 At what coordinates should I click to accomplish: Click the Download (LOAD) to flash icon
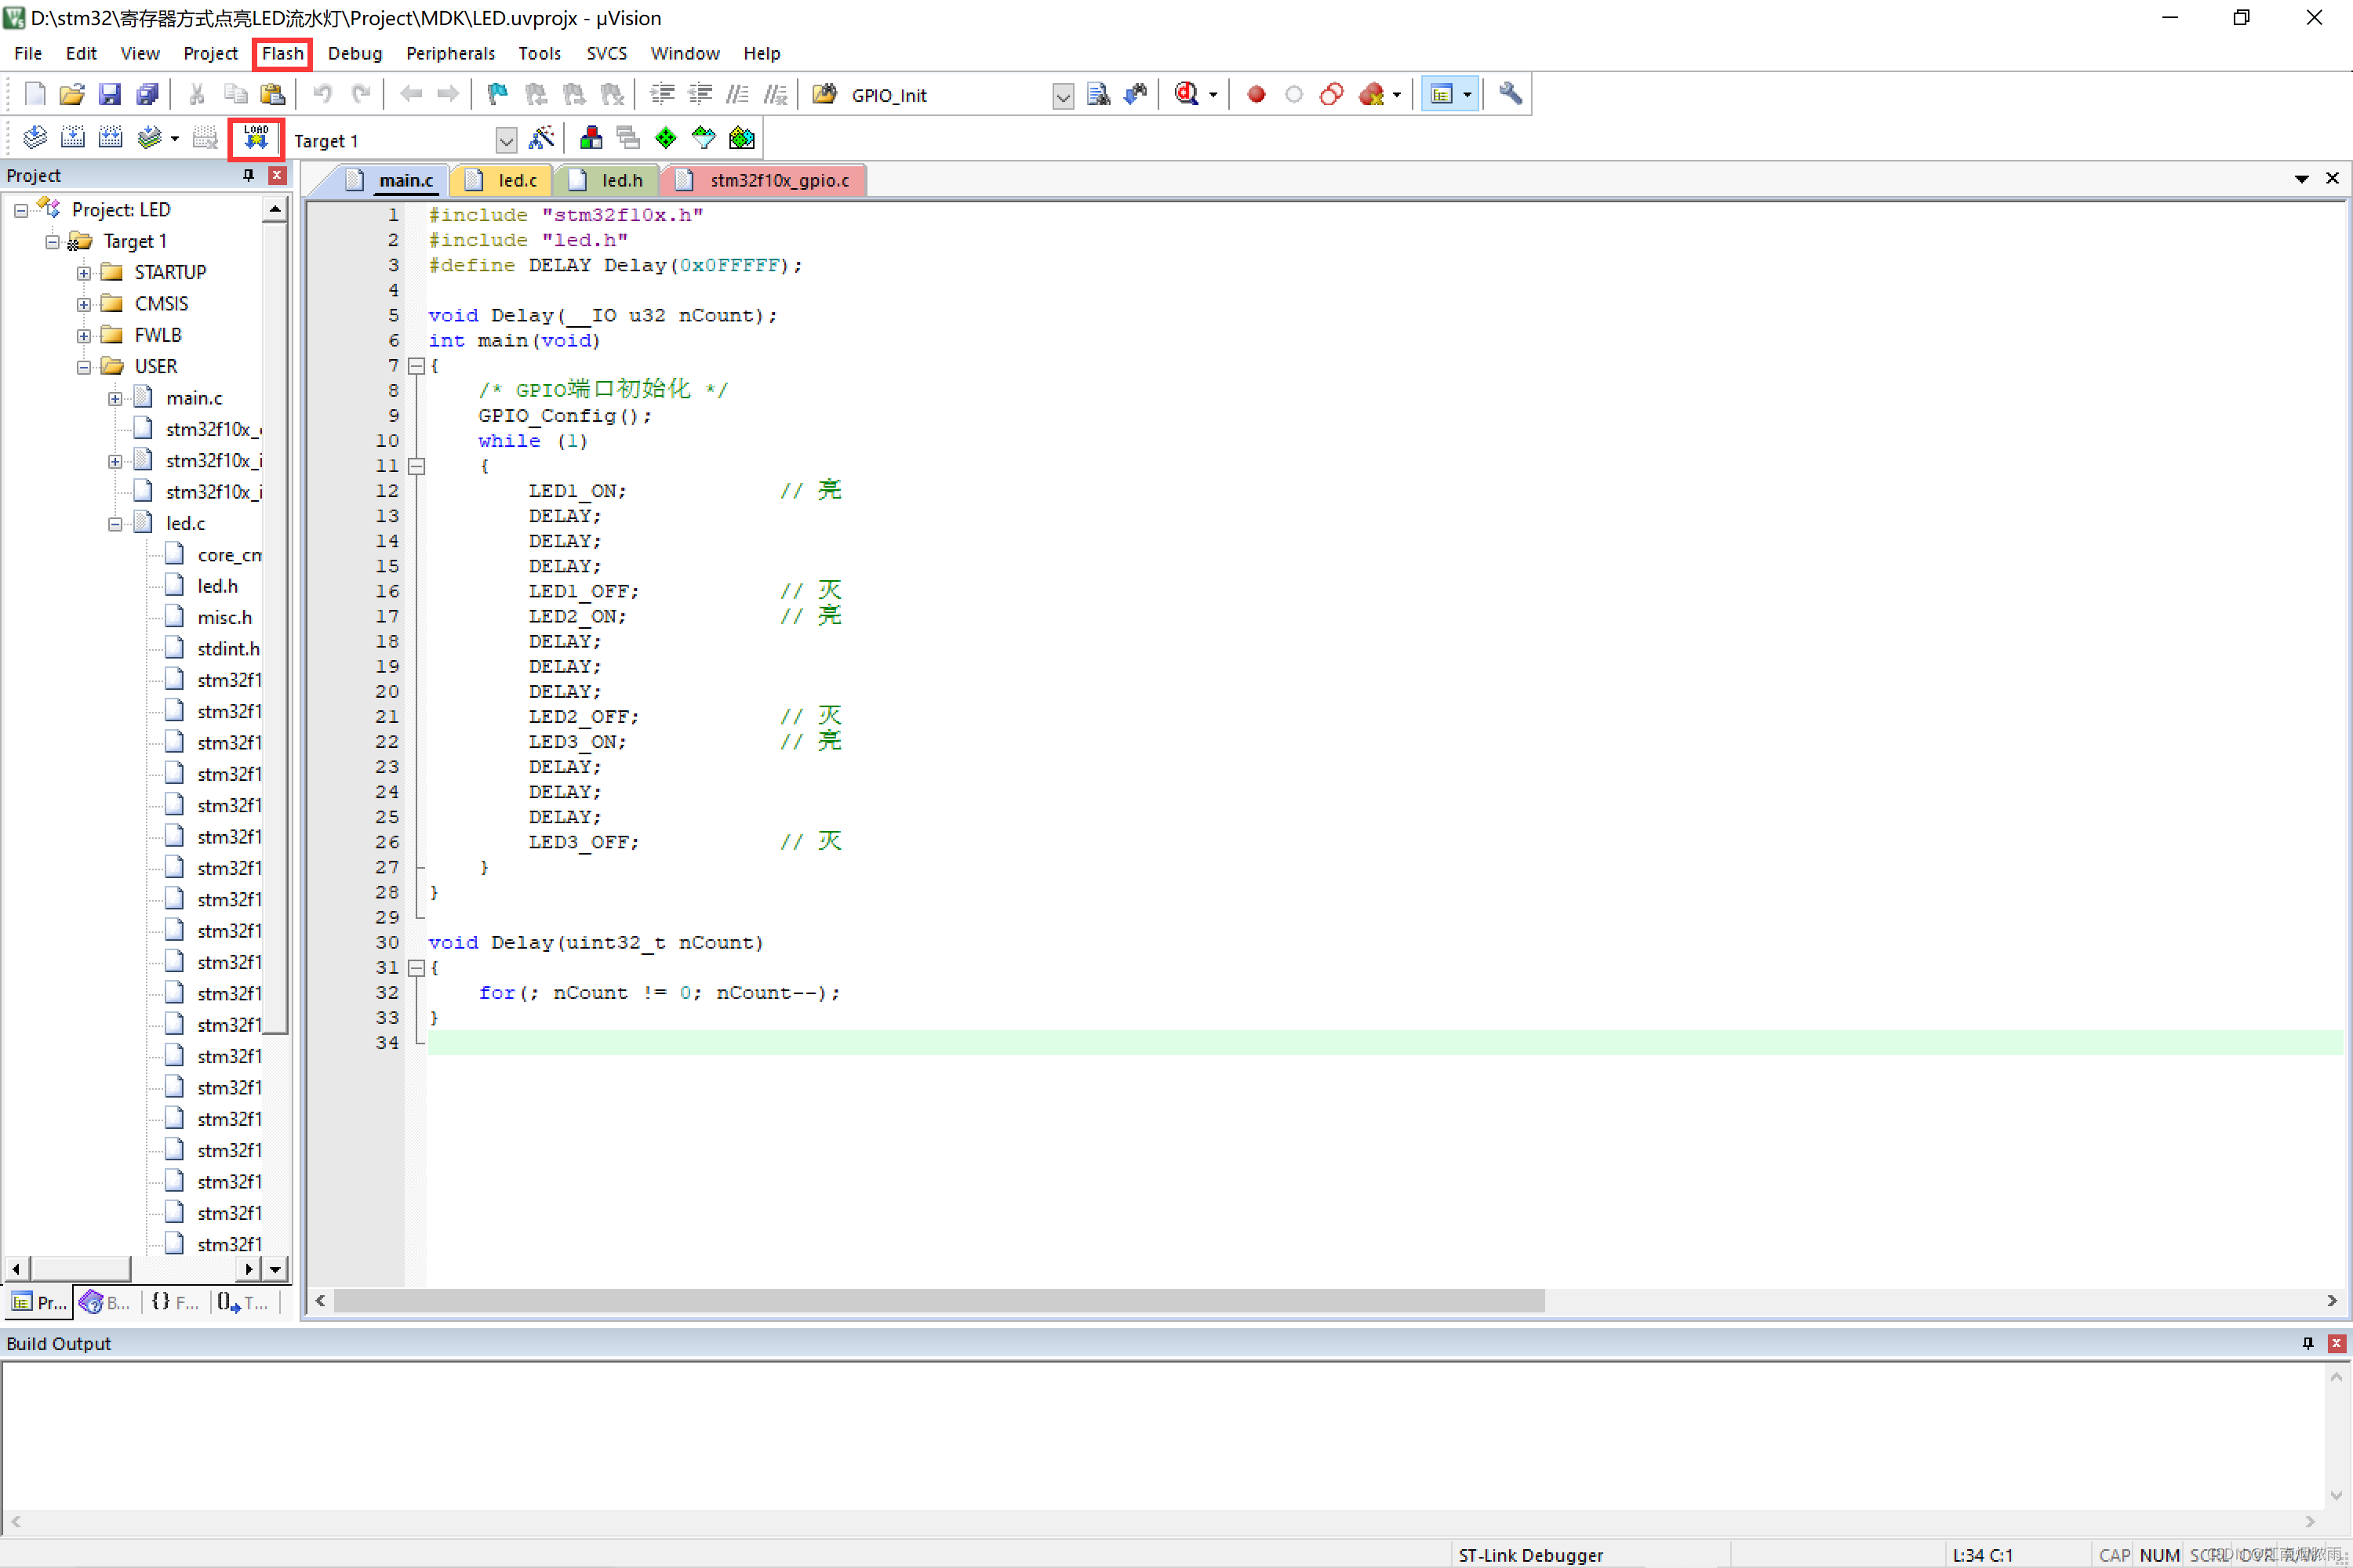256,138
